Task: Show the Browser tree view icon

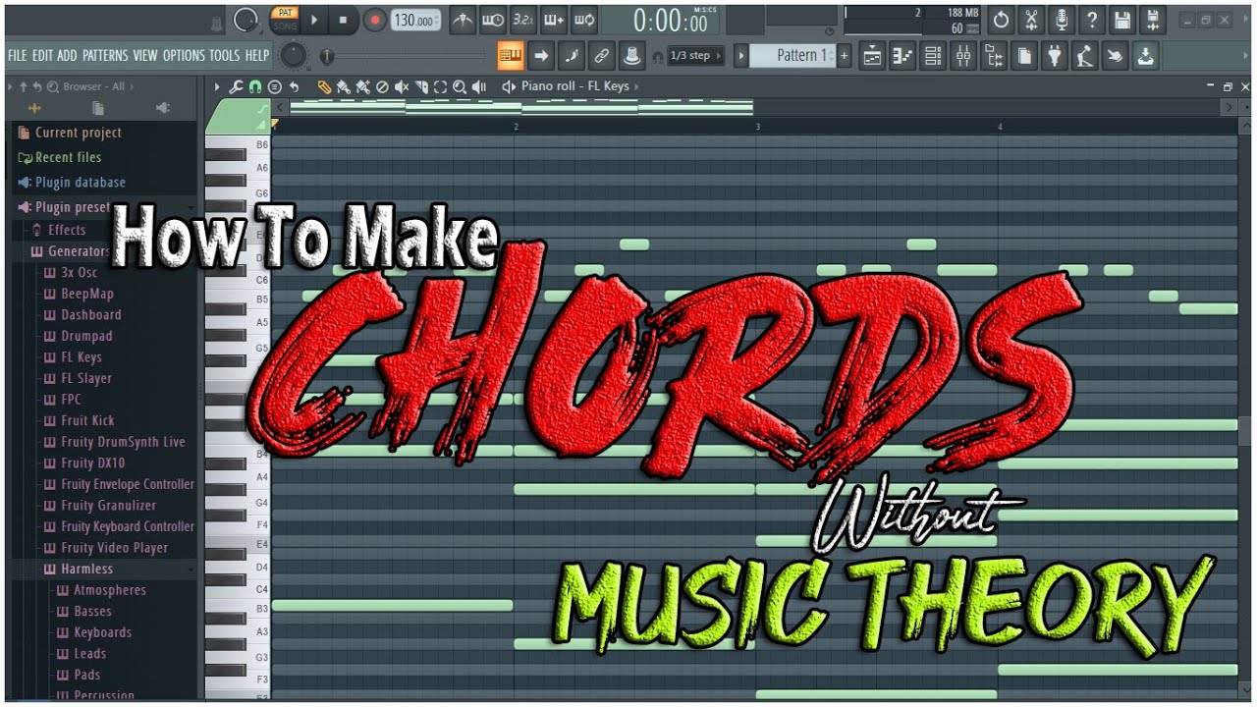Action: point(994,56)
